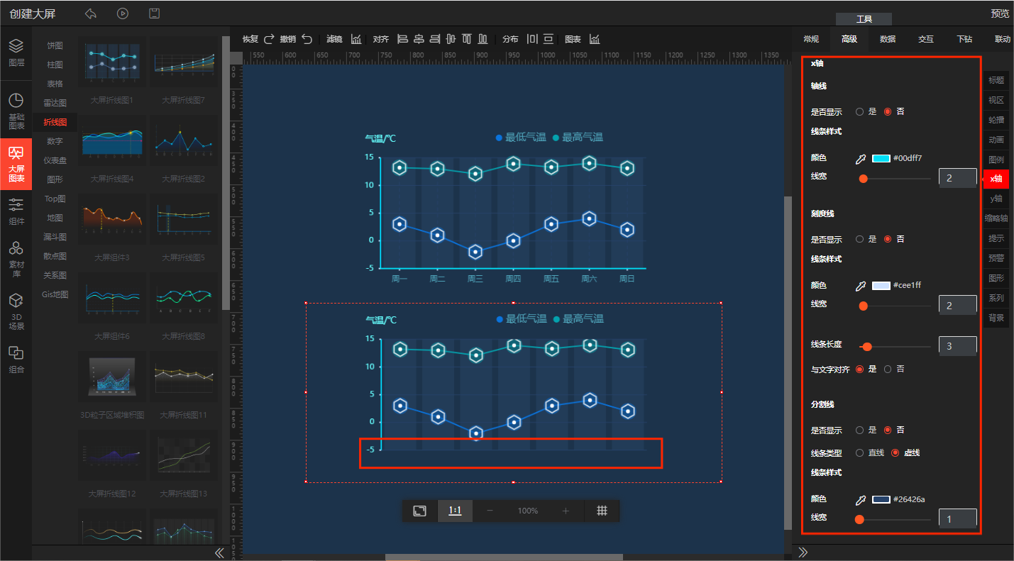Choose 直线 as 分割线 line type
The height and width of the screenshot is (561, 1014).
[860, 452]
